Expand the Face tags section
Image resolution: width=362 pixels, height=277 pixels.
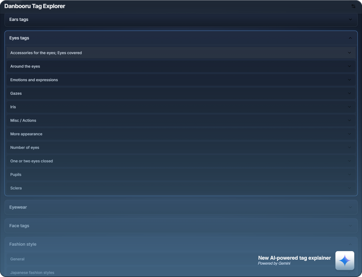(x=181, y=226)
